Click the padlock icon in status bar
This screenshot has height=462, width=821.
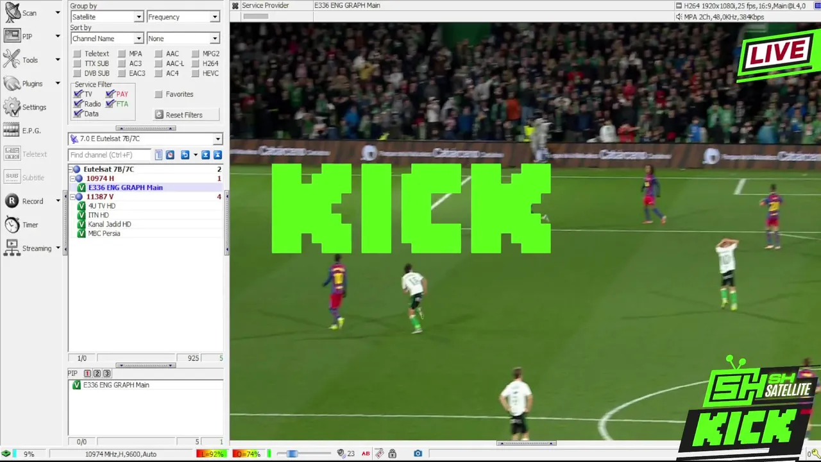point(392,454)
